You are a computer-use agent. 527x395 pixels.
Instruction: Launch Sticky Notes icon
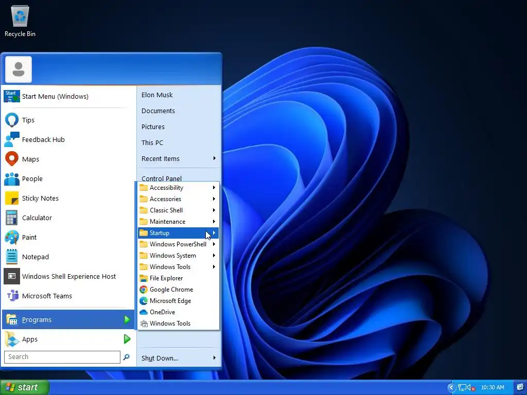click(x=12, y=198)
